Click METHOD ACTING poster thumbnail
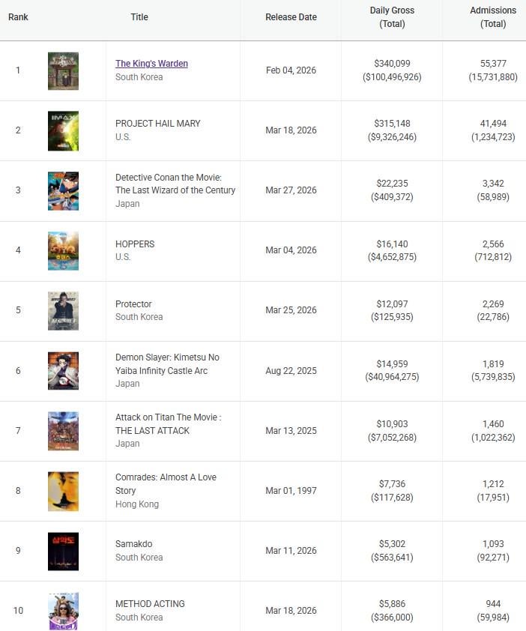The width and height of the screenshot is (526, 631). 63,611
